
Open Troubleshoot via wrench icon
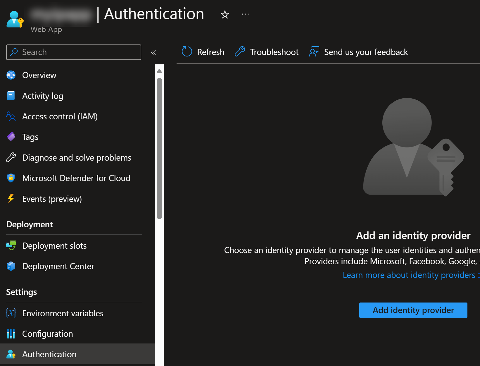pyautogui.click(x=240, y=51)
